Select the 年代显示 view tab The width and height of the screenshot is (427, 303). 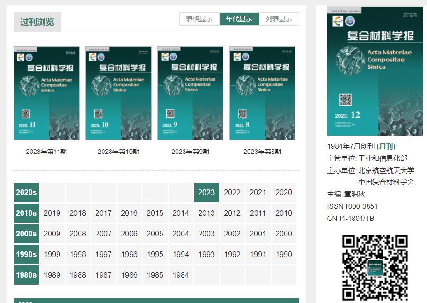[239, 19]
